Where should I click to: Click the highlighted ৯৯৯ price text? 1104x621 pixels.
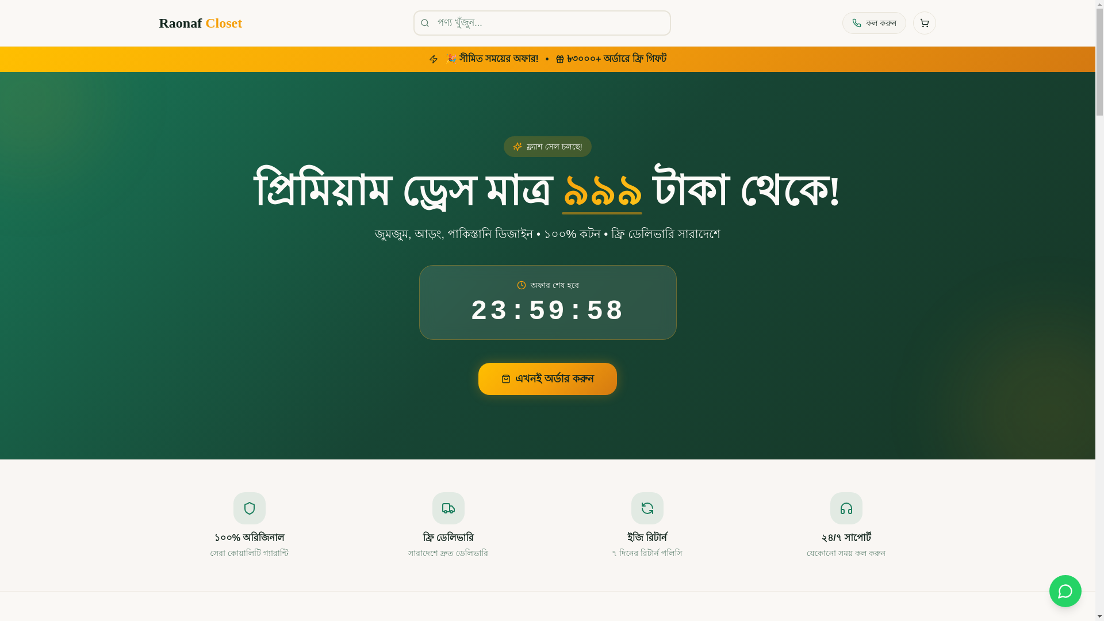coord(602,191)
